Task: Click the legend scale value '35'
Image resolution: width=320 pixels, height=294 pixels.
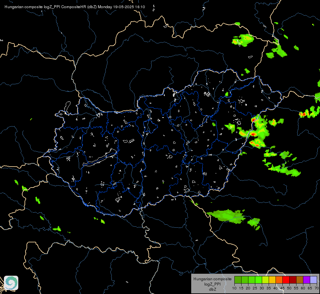Action: pos(269,288)
